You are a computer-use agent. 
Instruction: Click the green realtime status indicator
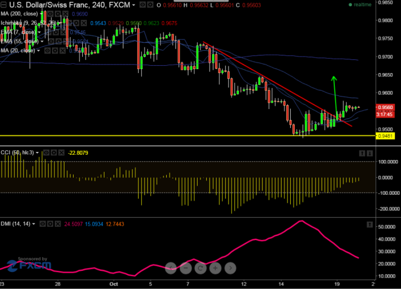point(360,5)
